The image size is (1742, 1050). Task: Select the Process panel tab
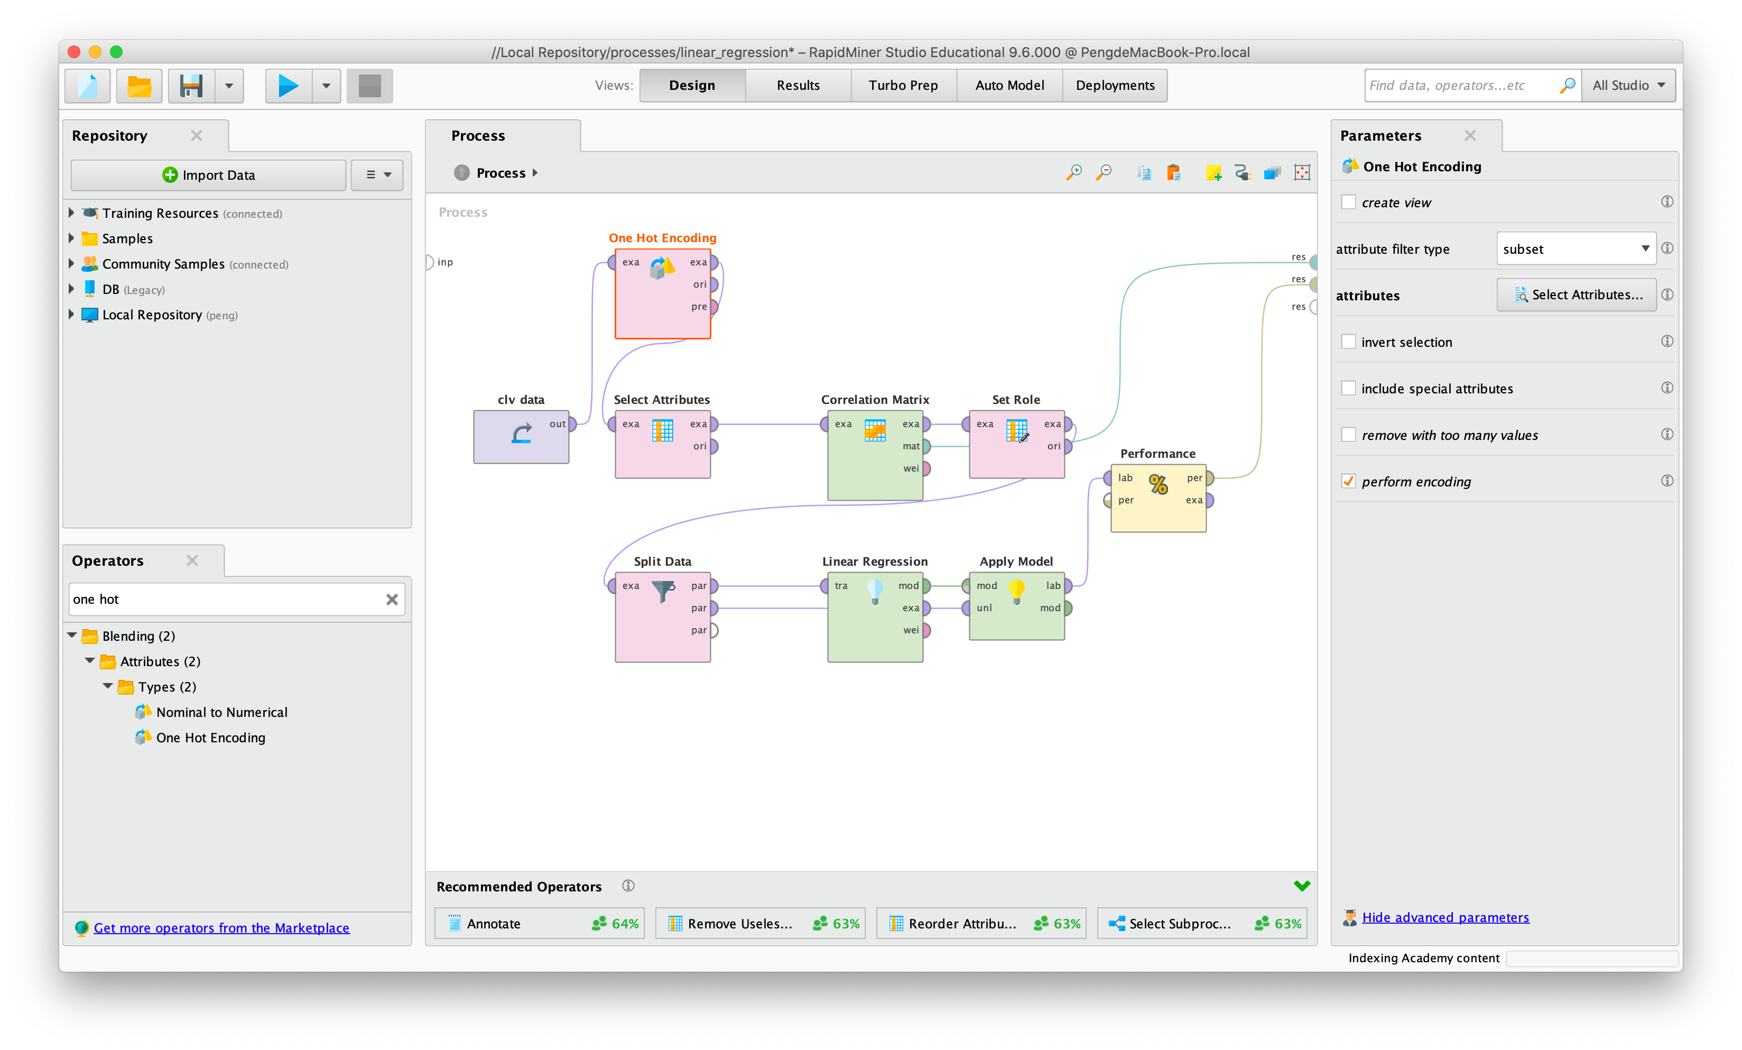[x=502, y=136]
